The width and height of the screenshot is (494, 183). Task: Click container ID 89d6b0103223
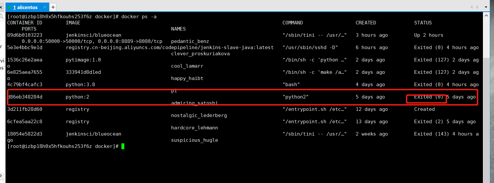click(25, 35)
